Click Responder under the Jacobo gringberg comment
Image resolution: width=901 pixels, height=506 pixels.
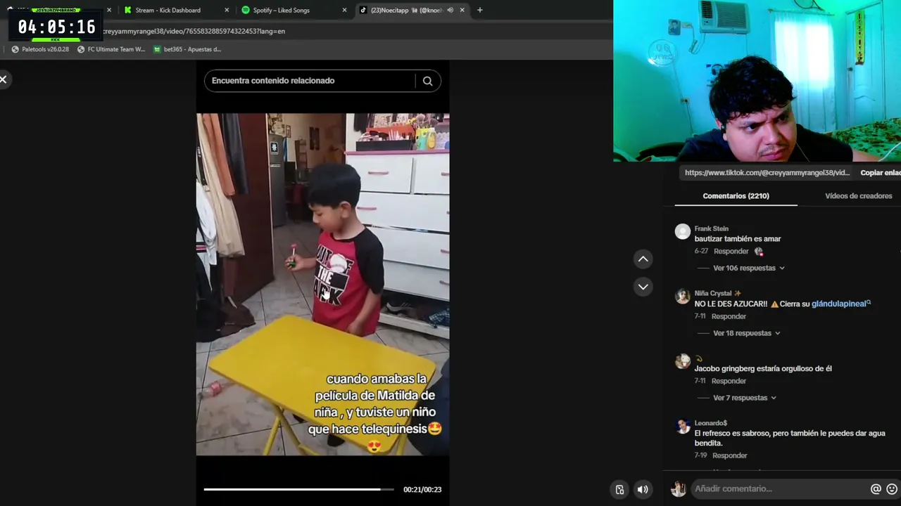click(729, 381)
